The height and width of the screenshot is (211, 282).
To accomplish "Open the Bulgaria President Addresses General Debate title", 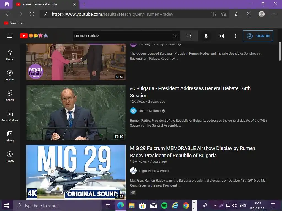I will 190,92.
